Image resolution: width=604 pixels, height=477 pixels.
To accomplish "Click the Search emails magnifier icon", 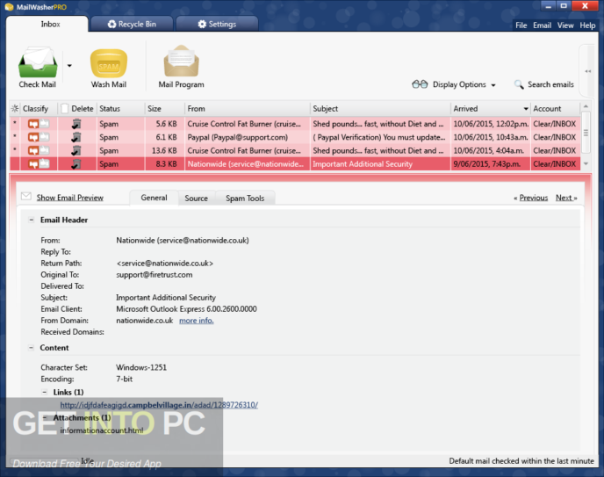I will tap(519, 84).
